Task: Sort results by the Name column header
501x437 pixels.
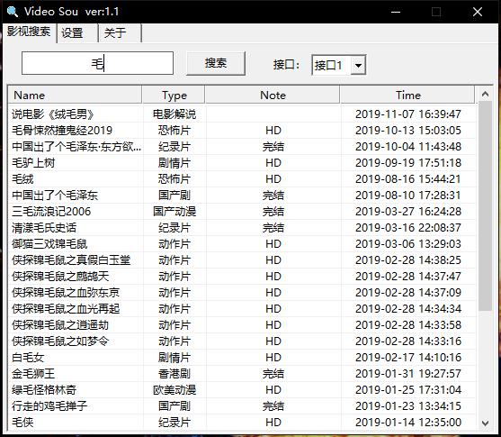Action: pyautogui.click(x=75, y=96)
